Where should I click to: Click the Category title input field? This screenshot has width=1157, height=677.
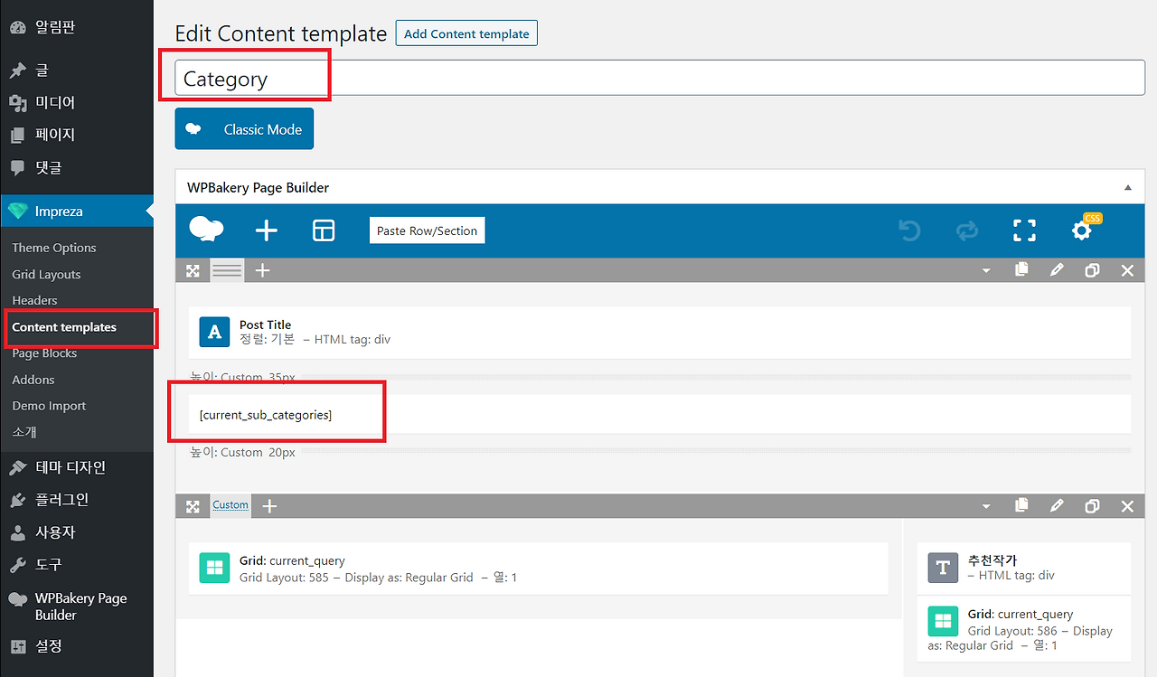[660, 79]
